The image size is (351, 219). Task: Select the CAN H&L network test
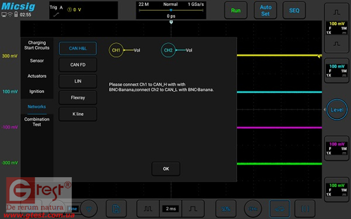(x=78, y=49)
